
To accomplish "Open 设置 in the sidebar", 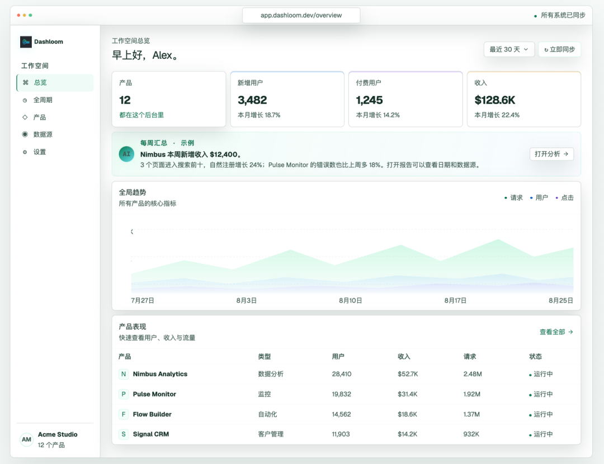I will [55, 151].
